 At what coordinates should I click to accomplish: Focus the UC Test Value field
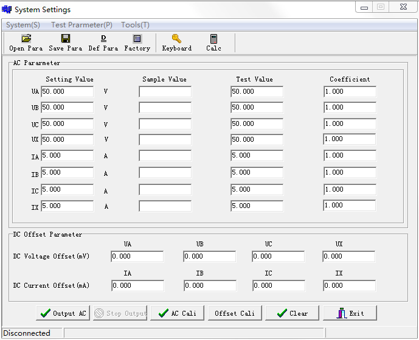pos(257,124)
